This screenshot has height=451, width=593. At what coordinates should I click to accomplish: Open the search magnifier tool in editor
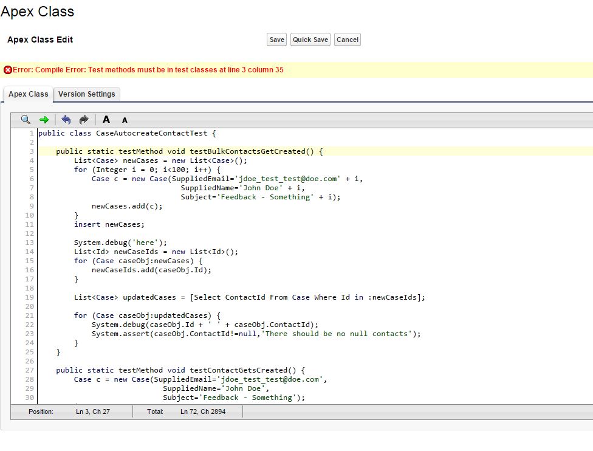pyautogui.click(x=26, y=120)
